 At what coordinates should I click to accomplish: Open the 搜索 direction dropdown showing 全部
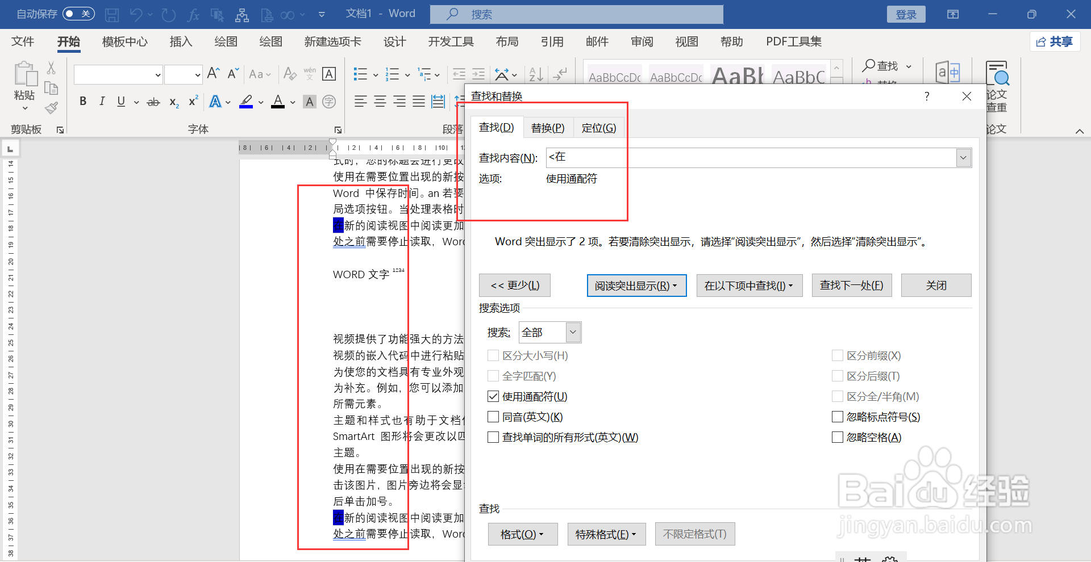(x=573, y=332)
